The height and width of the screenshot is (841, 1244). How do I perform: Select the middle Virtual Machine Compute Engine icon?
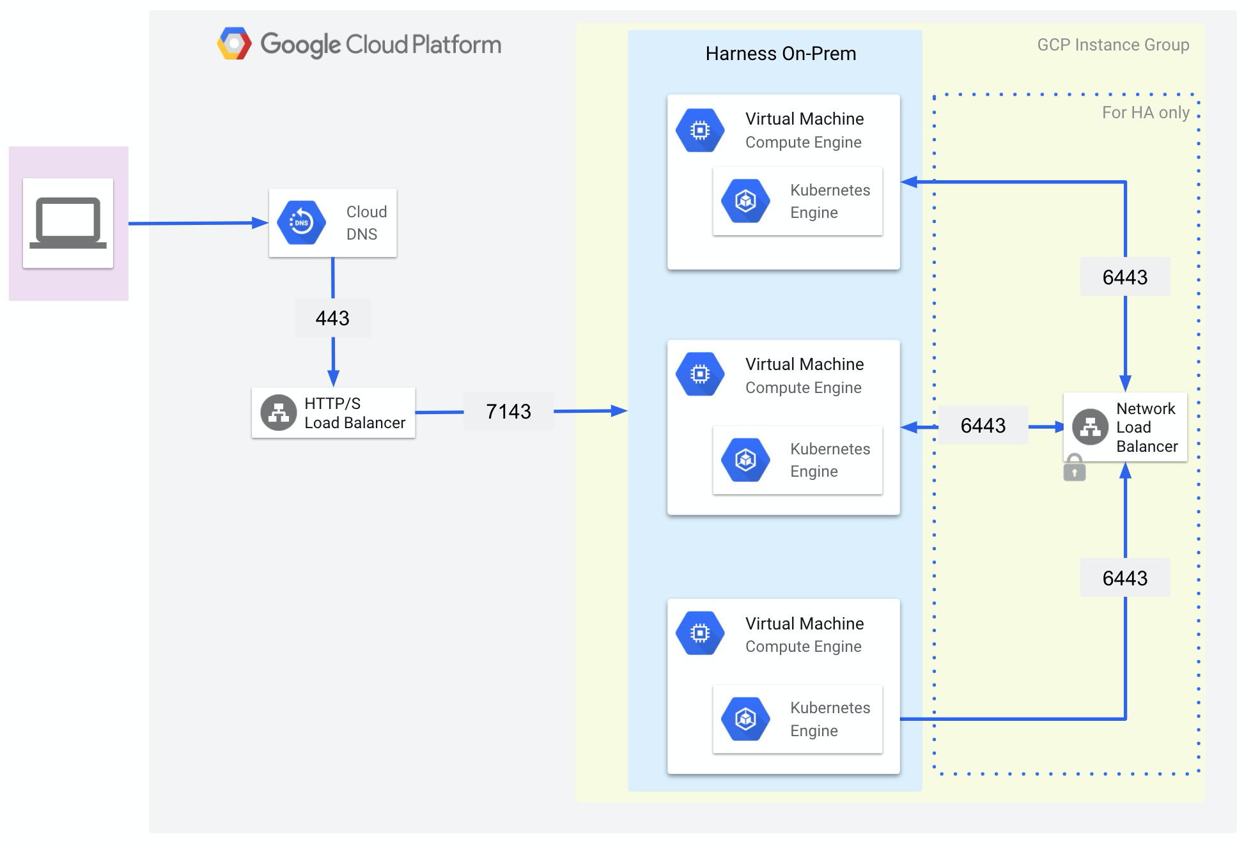pyautogui.click(x=700, y=374)
